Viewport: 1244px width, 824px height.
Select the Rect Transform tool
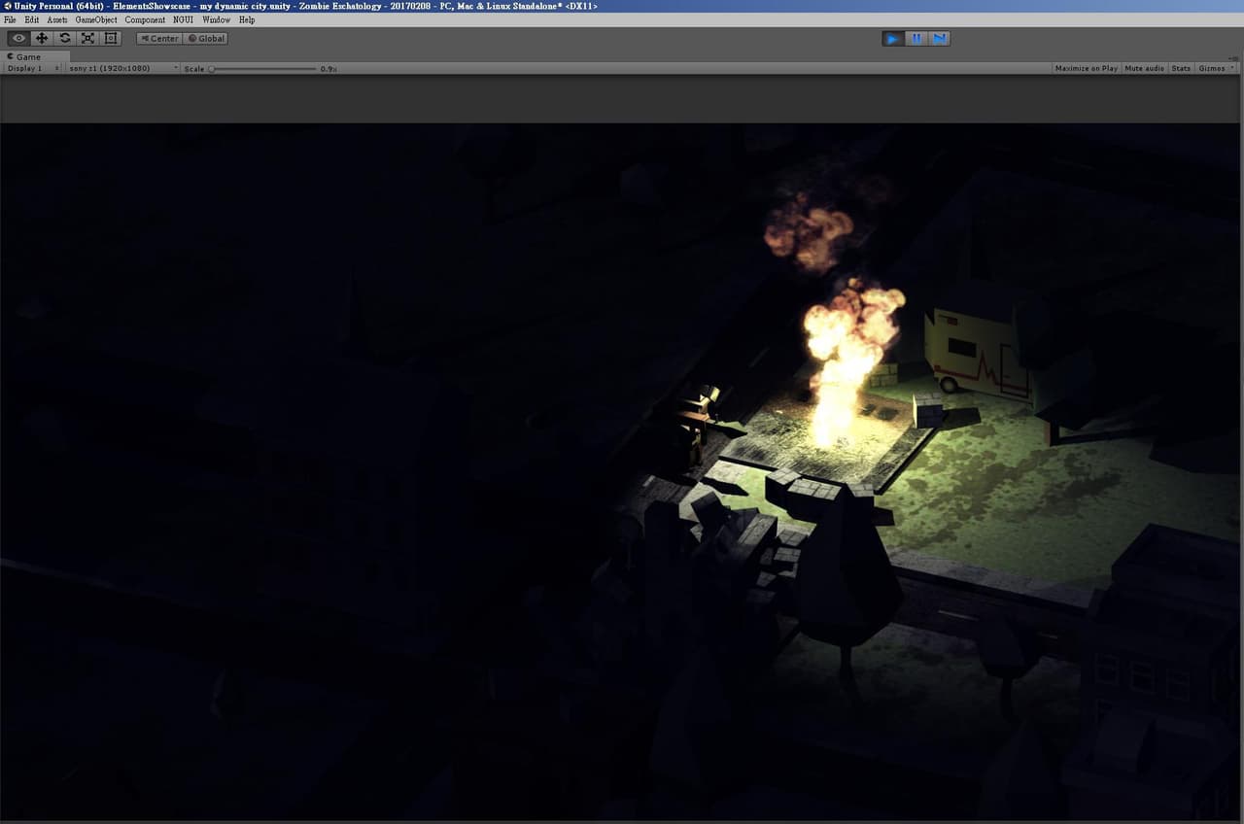[112, 38]
